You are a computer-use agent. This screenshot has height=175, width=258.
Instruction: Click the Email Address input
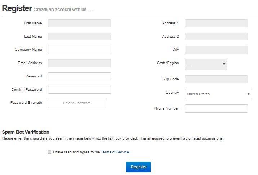click(x=79, y=63)
